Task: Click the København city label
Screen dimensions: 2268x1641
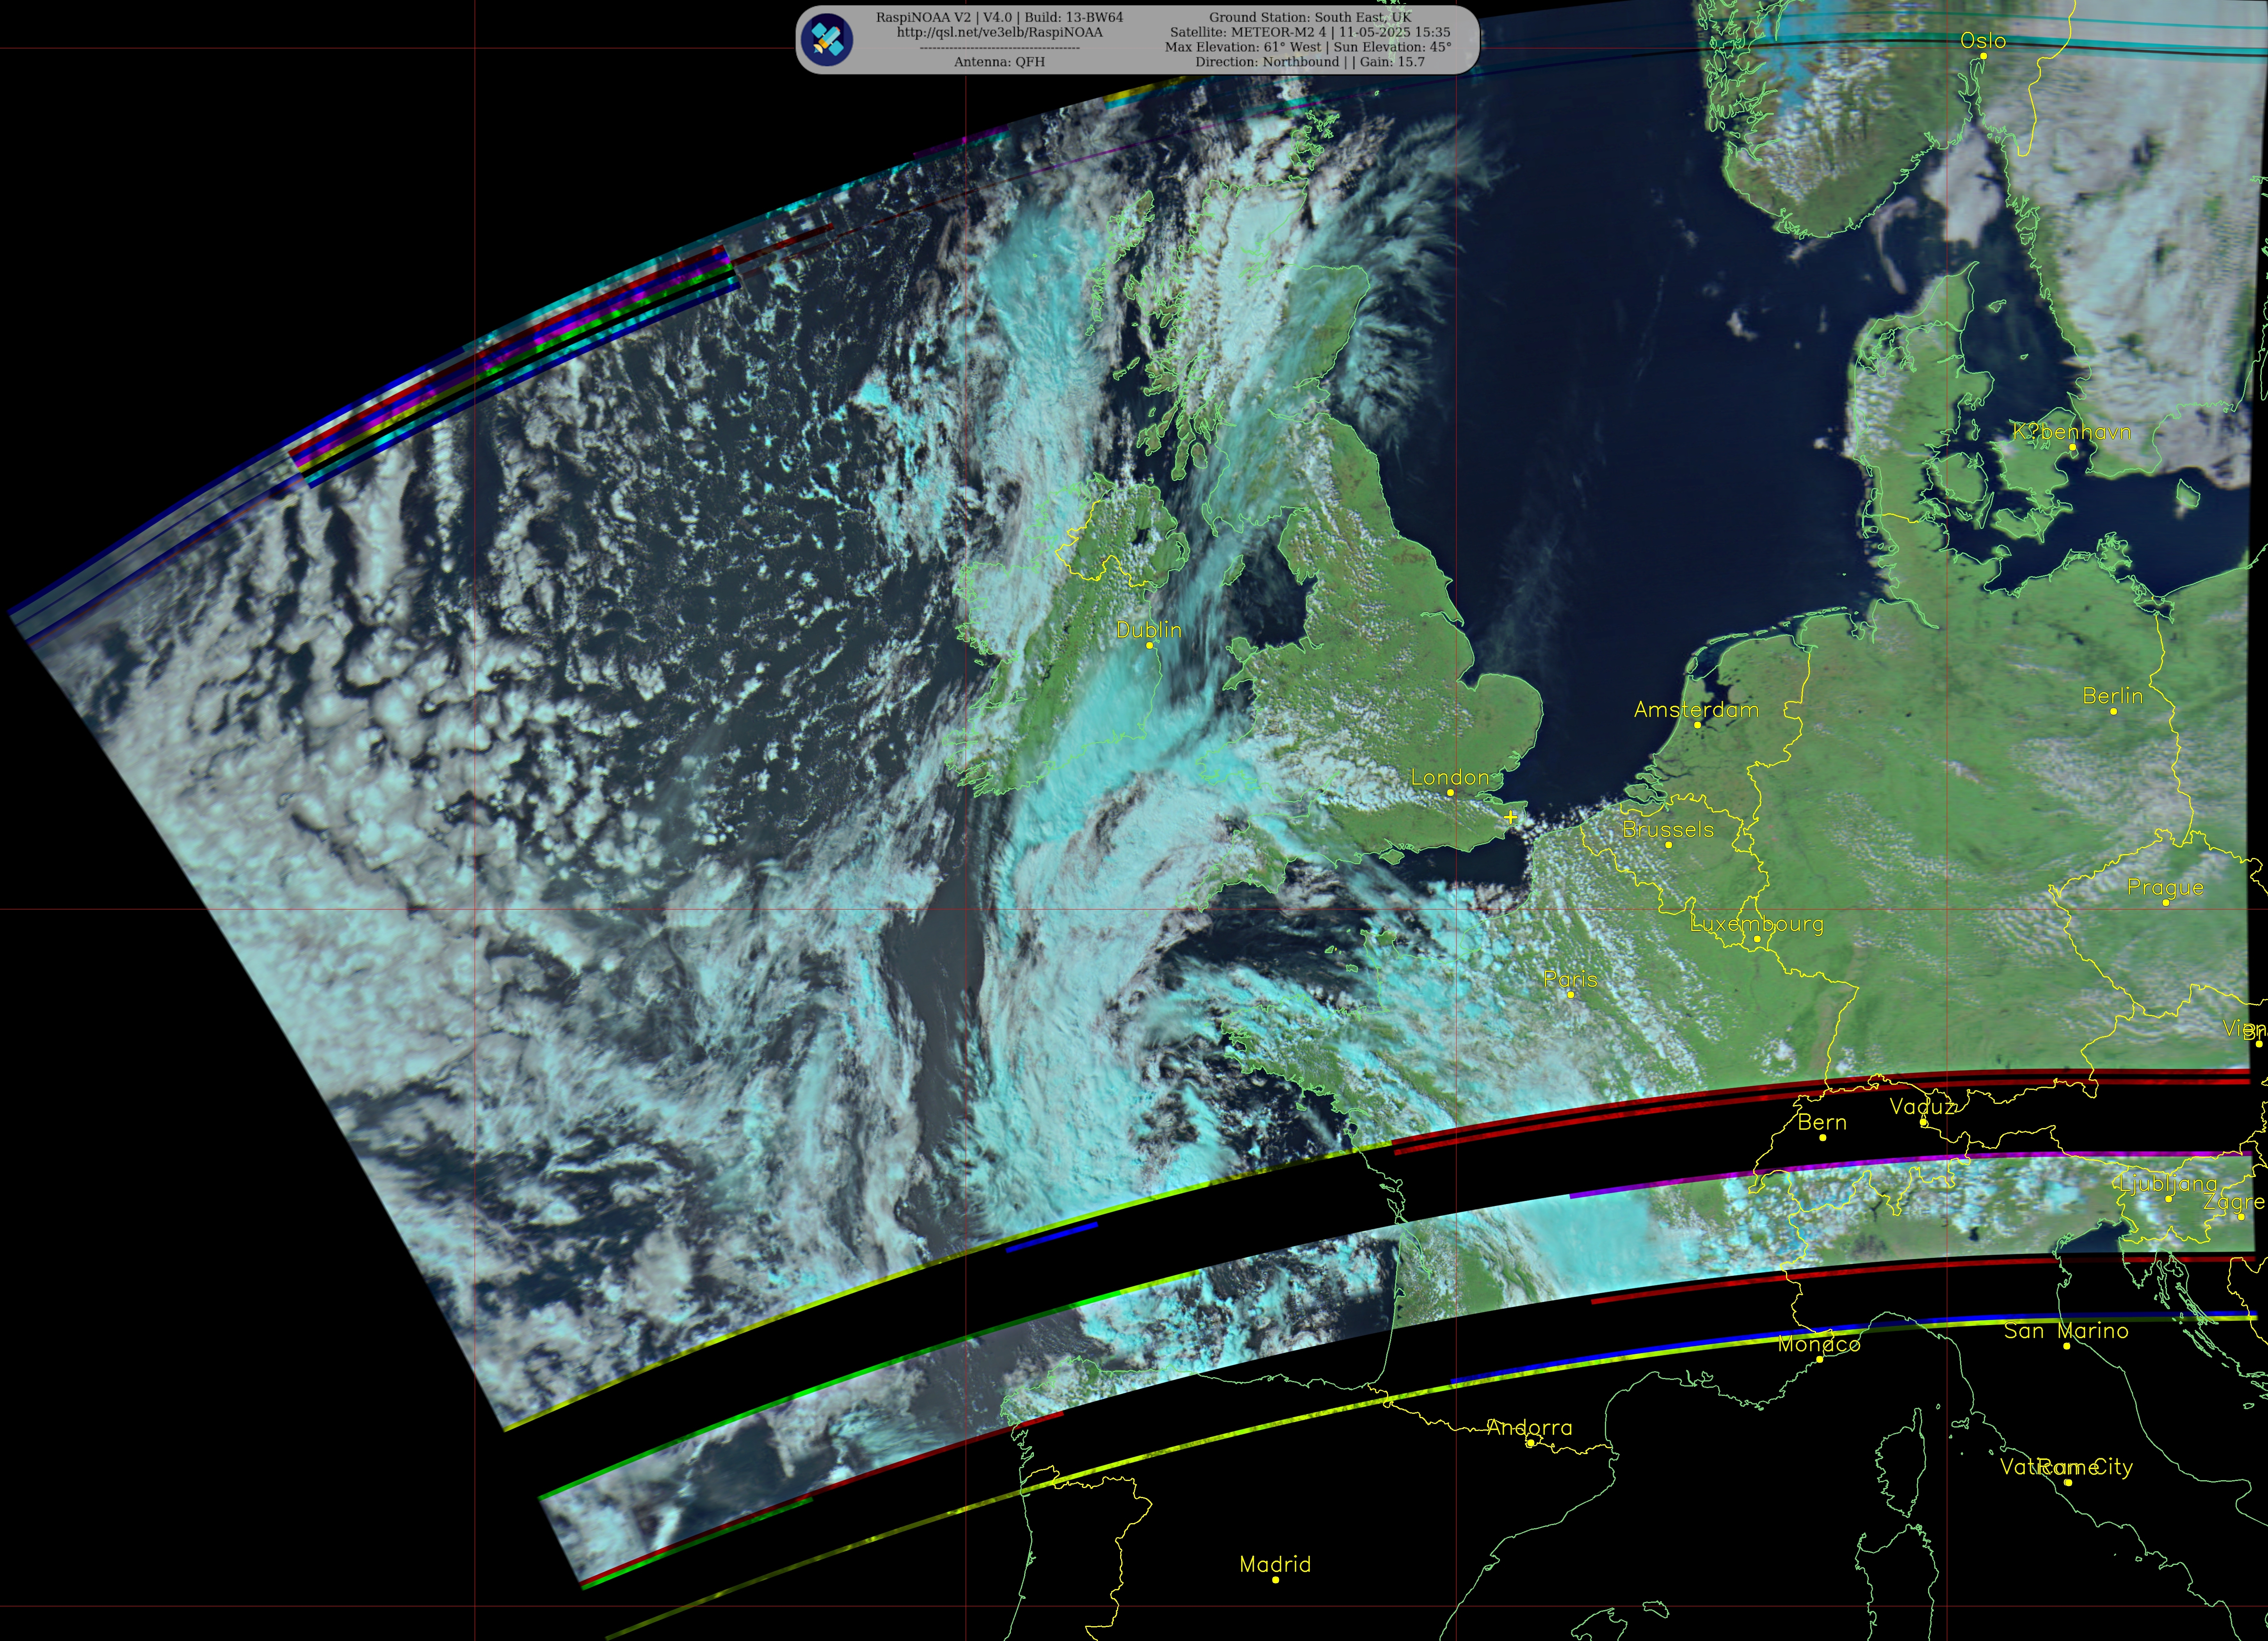Action: pyautogui.click(x=2072, y=433)
